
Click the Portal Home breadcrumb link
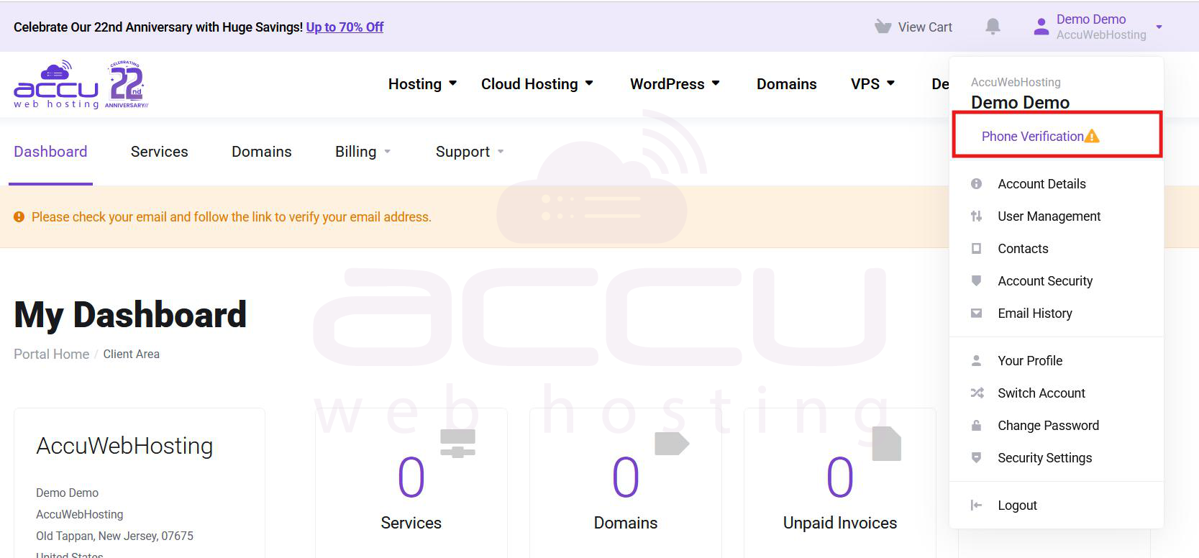point(52,355)
